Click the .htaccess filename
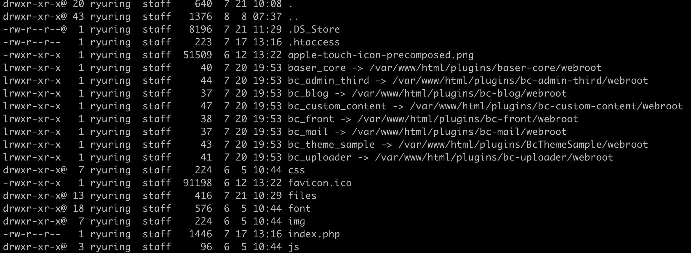Screen dimensions: 691x253 click(x=314, y=42)
